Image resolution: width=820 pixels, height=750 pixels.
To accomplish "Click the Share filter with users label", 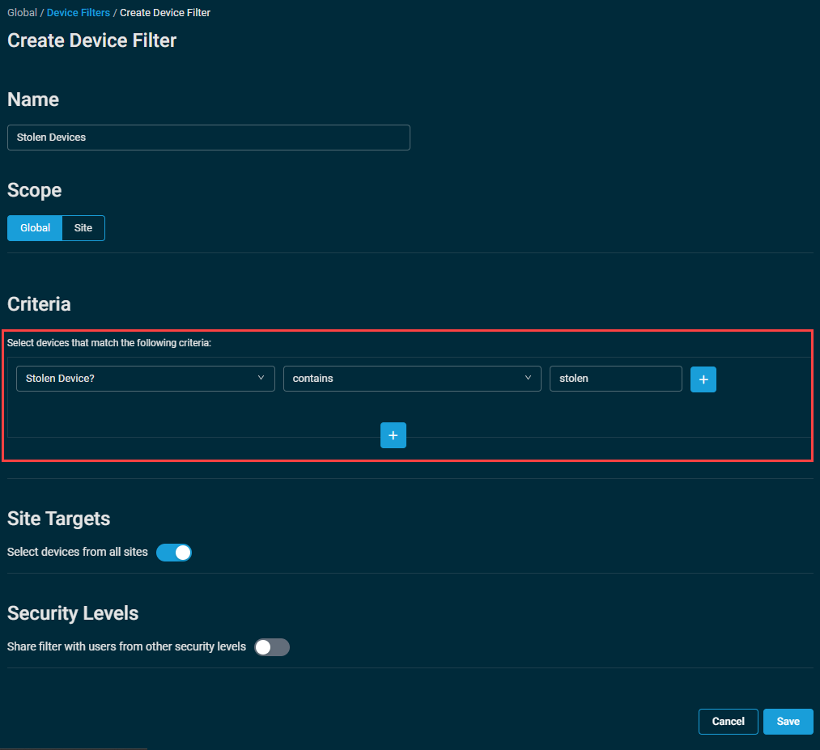I will click(x=126, y=647).
